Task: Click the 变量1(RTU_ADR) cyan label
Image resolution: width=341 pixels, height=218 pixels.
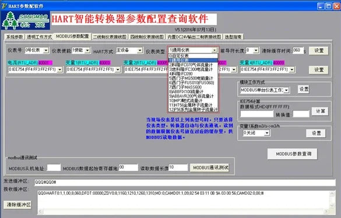Action: (x=82, y=63)
